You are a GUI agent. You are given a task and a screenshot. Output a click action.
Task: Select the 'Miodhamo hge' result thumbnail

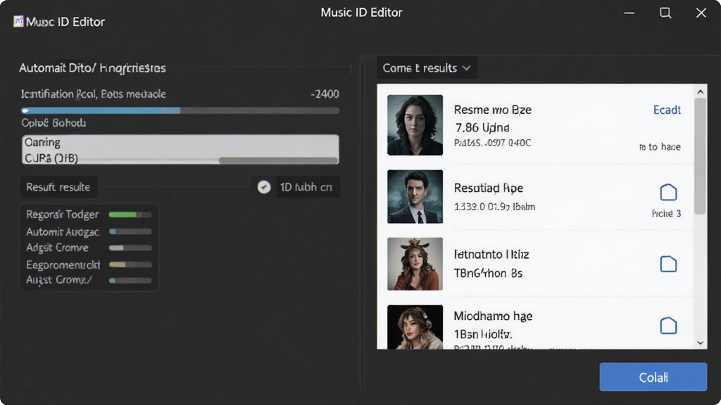click(x=415, y=327)
